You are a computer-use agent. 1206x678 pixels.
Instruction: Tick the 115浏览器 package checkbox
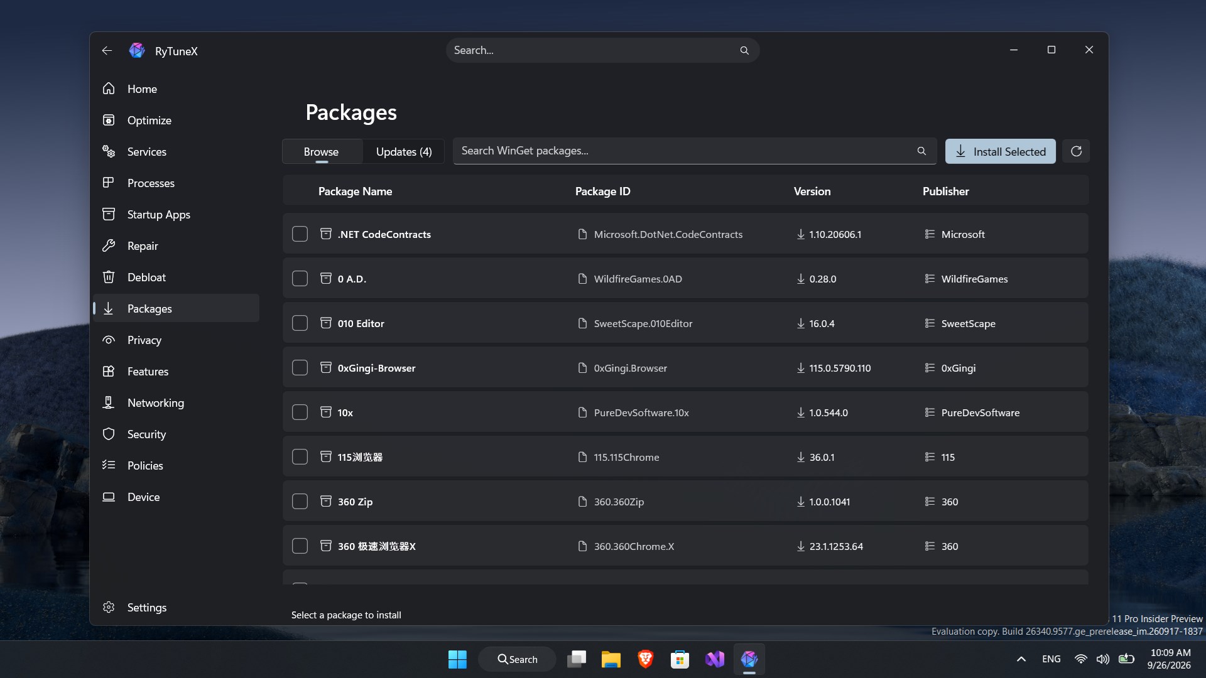click(x=300, y=456)
